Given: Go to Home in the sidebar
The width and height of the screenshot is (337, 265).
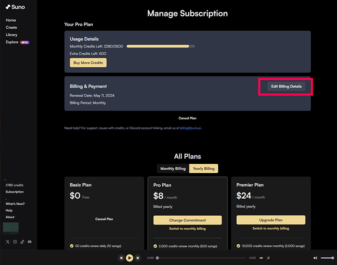Looking at the screenshot, I should point(11,20).
